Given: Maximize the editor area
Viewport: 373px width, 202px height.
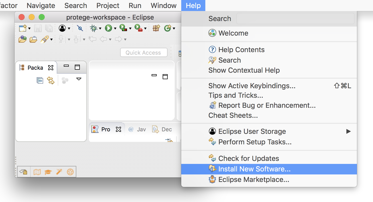Looking at the screenshot, I should tap(165, 76).
